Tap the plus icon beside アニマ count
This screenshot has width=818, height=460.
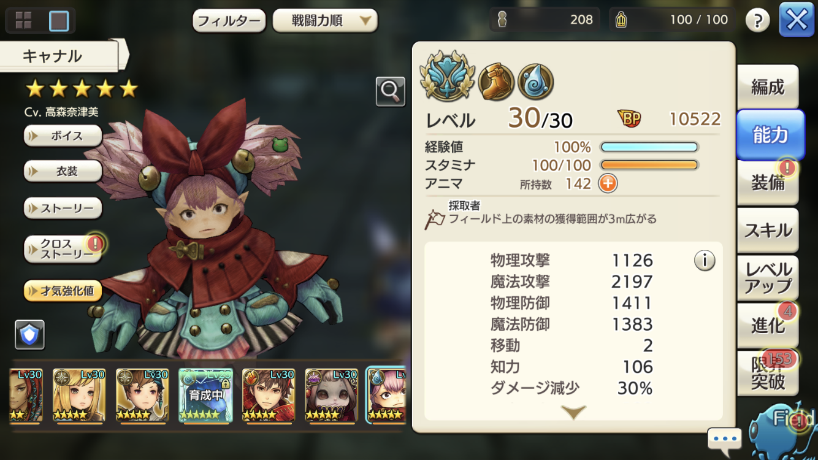coord(608,183)
